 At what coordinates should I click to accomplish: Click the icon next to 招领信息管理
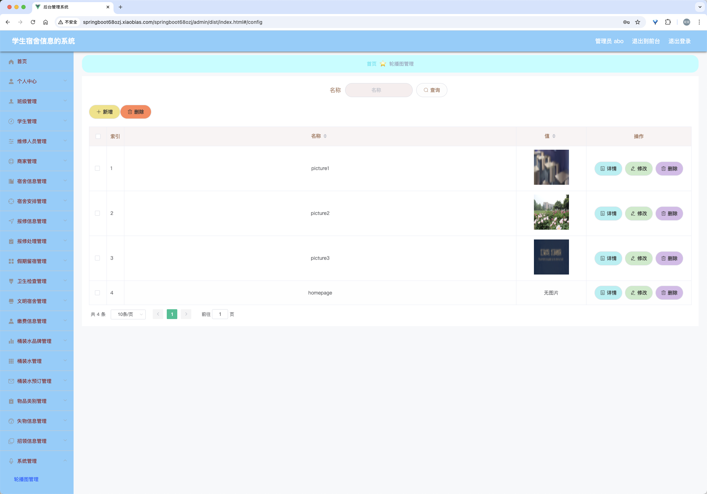11,441
